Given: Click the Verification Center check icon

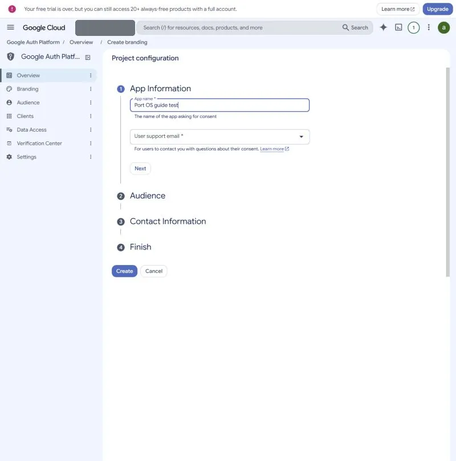Looking at the screenshot, I should pos(9,143).
